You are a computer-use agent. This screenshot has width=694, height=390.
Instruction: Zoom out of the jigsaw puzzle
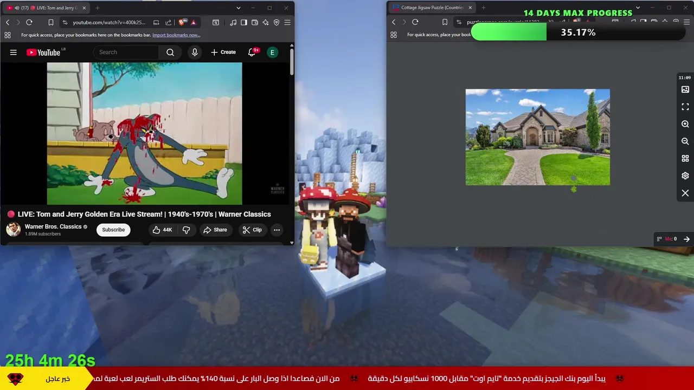pos(685,141)
